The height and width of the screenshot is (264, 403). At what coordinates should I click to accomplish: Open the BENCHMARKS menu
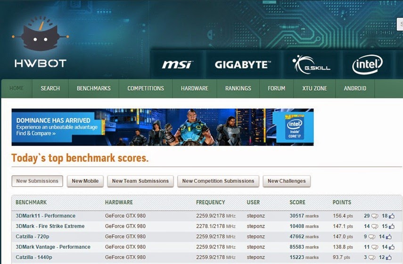[x=93, y=88]
